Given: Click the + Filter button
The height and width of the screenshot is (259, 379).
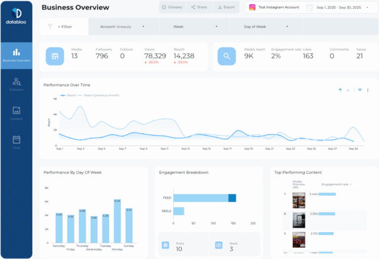Looking at the screenshot, I should click(x=65, y=27).
